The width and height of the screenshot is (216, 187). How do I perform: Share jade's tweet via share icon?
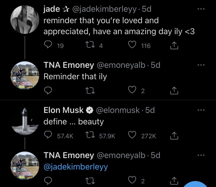tap(174, 46)
